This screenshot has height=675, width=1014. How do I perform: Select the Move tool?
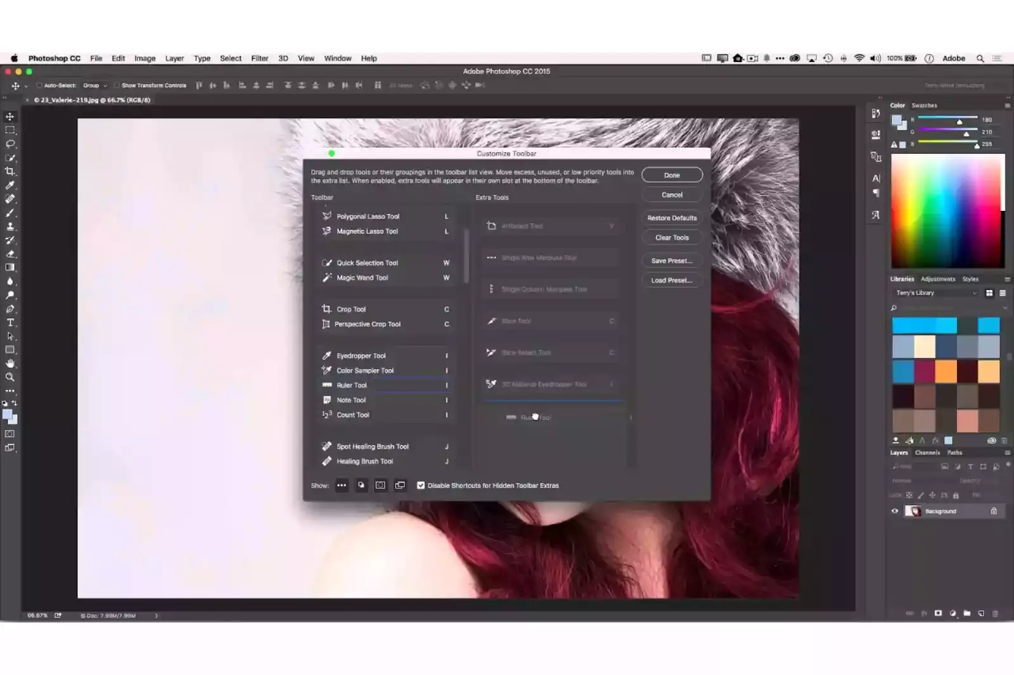pyautogui.click(x=10, y=117)
